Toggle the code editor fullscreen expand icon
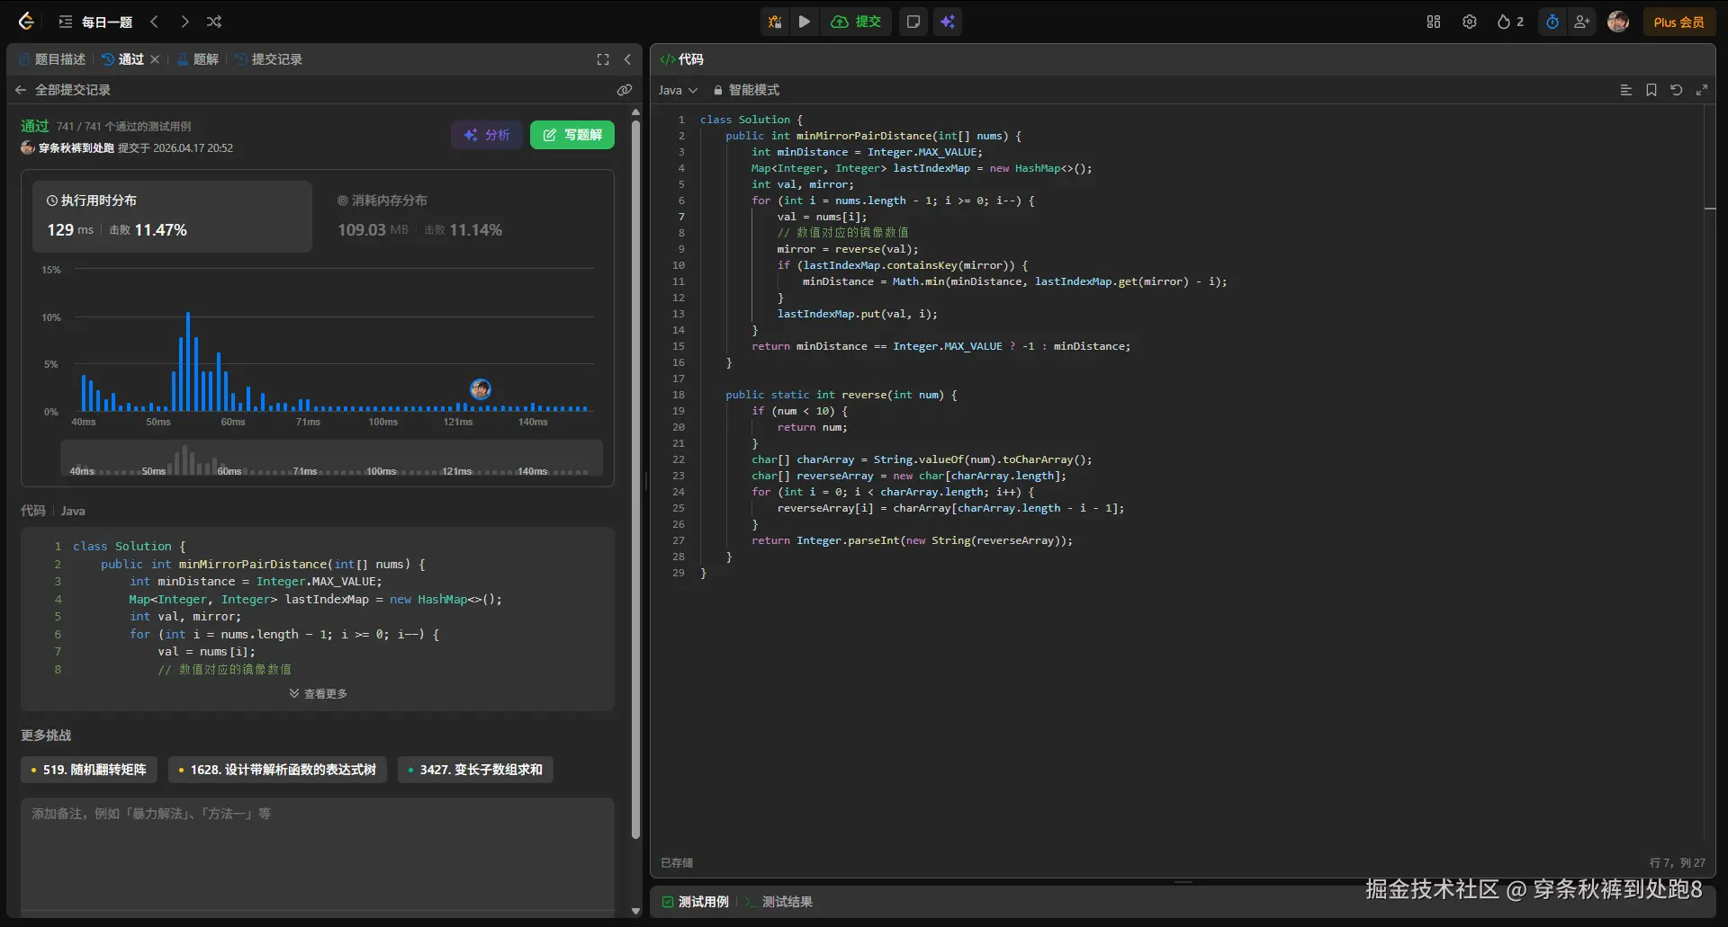The height and width of the screenshot is (927, 1728). point(1701,90)
